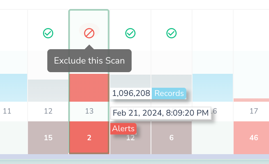
Task: Click the gray records bar above day 12
Action: [48, 91]
